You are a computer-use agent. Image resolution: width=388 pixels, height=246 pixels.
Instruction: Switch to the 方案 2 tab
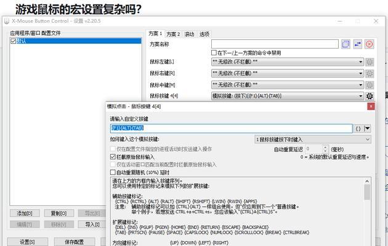click(173, 34)
